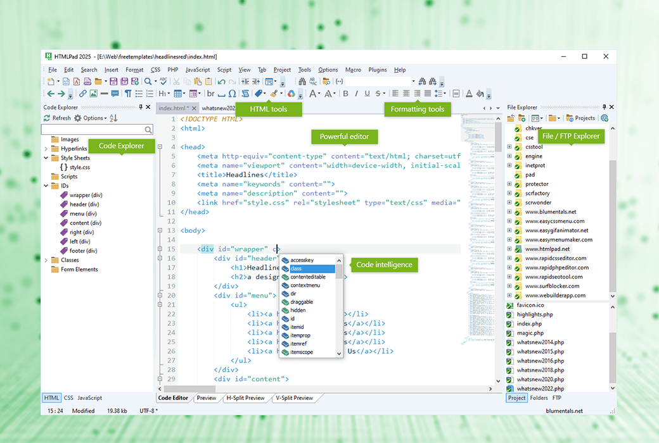Toggle underline formatting
Screen dimensions: 659x443
tap(368, 94)
